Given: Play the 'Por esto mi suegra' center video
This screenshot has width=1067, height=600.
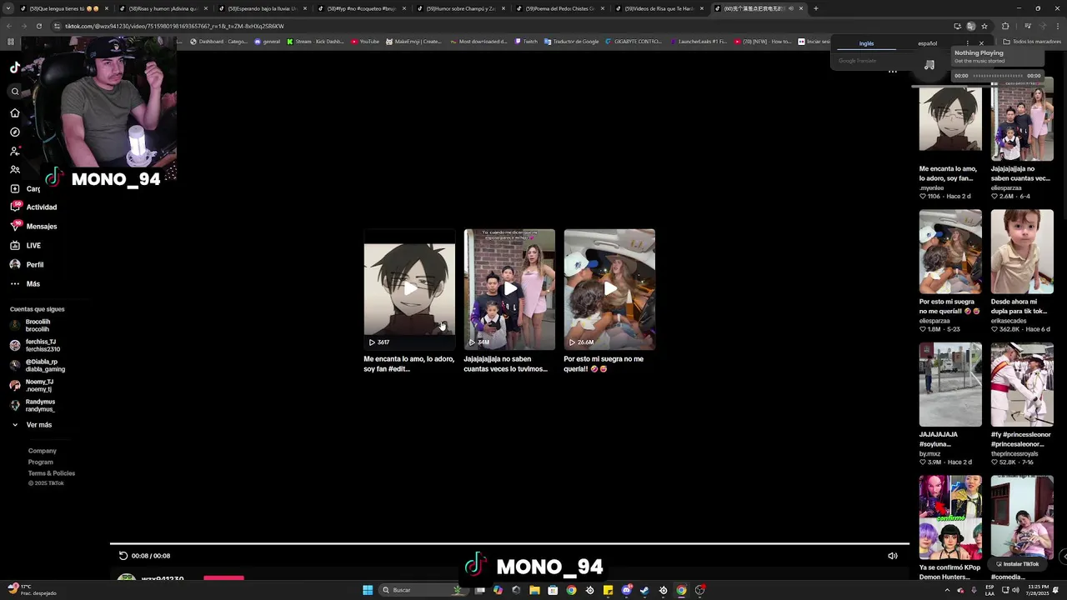Looking at the screenshot, I should (x=609, y=289).
